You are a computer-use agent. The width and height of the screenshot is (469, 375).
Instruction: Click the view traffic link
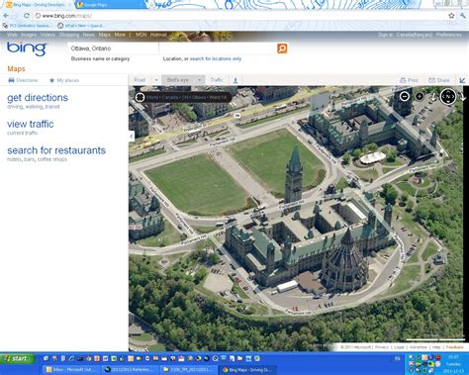31,124
